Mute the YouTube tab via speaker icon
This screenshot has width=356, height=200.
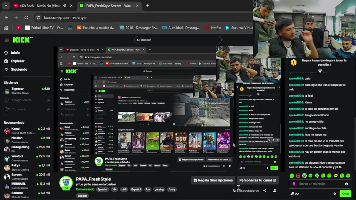65,6
